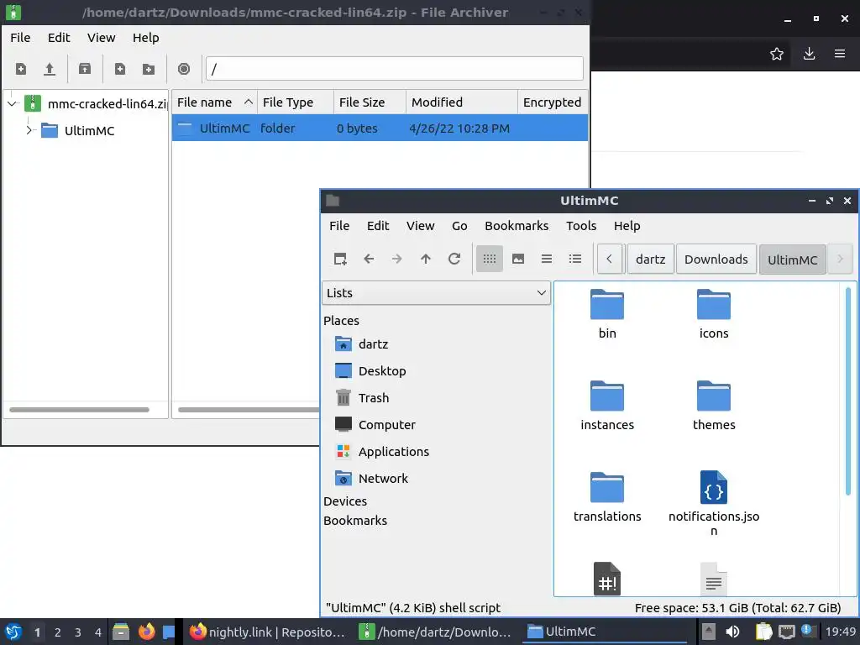Open the View menu in File Archiver
860x645 pixels.
point(102,38)
